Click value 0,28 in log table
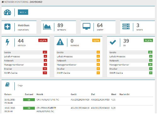Image resolution: width=157 pixels, height=114 pixels. pos(113,108)
